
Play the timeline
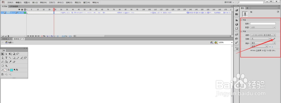pos(33,36)
